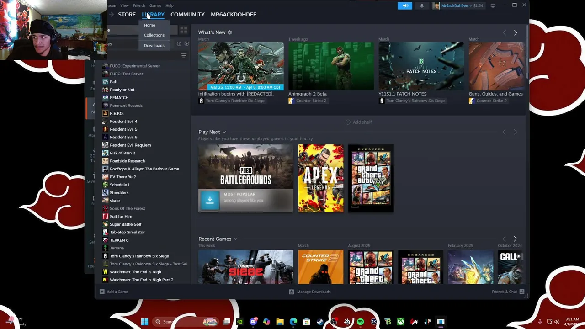This screenshot has width=585, height=329.
Task: Show recent games clock filter icon
Action: coord(179,44)
